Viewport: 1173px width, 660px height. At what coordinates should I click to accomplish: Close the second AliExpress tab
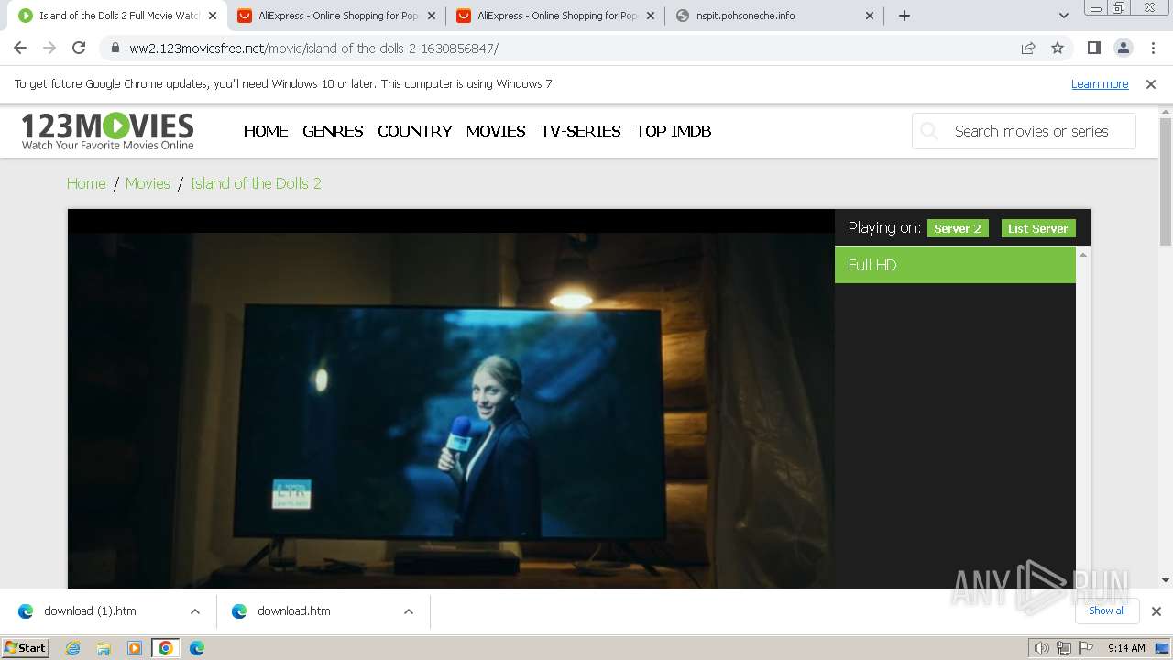click(651, 16)
